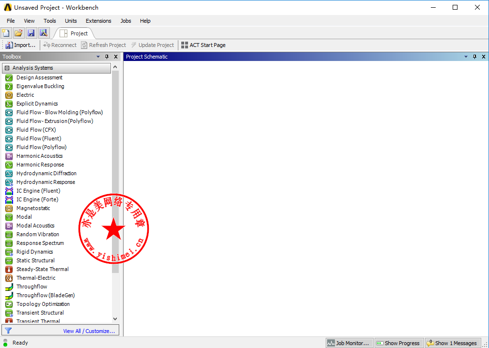Open the Job Monitor... button
489x348 pixels.
pyautogui.click(x=349, y=343)
